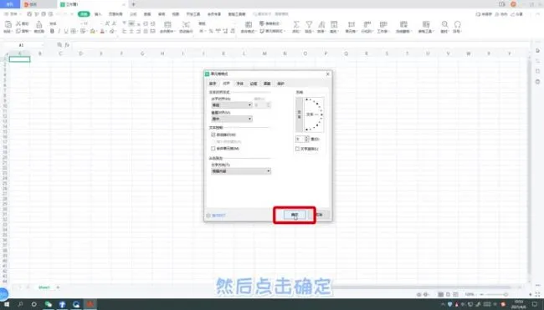Click the WPS icon in the taskbar
544x310 pixels.
tap(90, 304)
